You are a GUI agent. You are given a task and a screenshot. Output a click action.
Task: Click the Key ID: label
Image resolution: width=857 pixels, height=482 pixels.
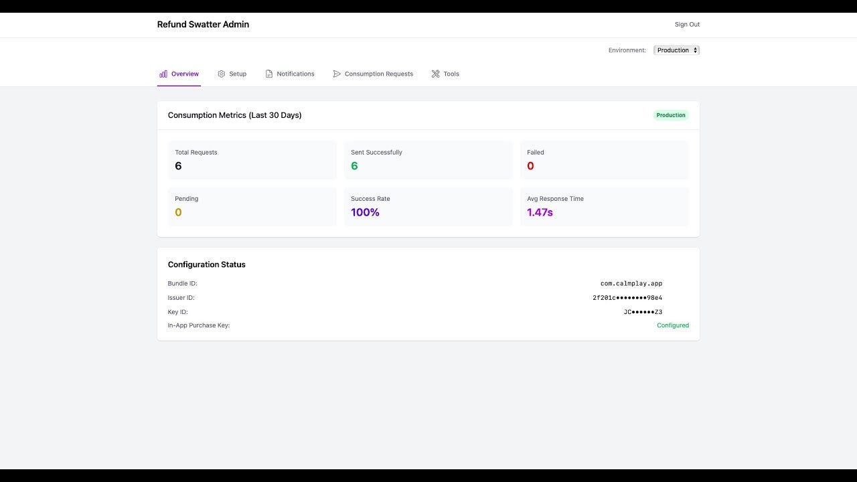(x=177, y=312)
